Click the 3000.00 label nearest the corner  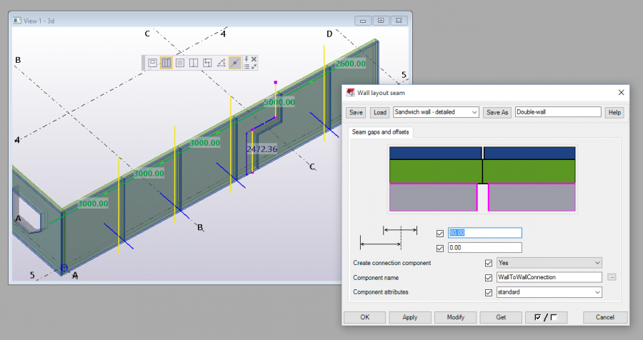(93, 204)
